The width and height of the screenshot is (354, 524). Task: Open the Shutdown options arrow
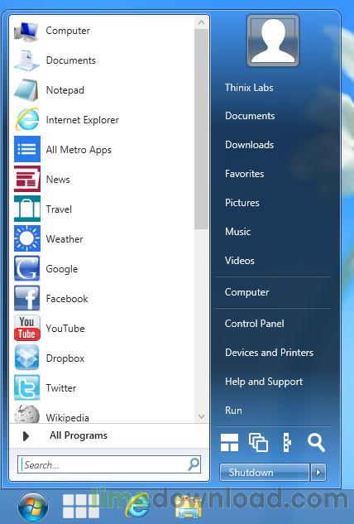click(318, 472)
